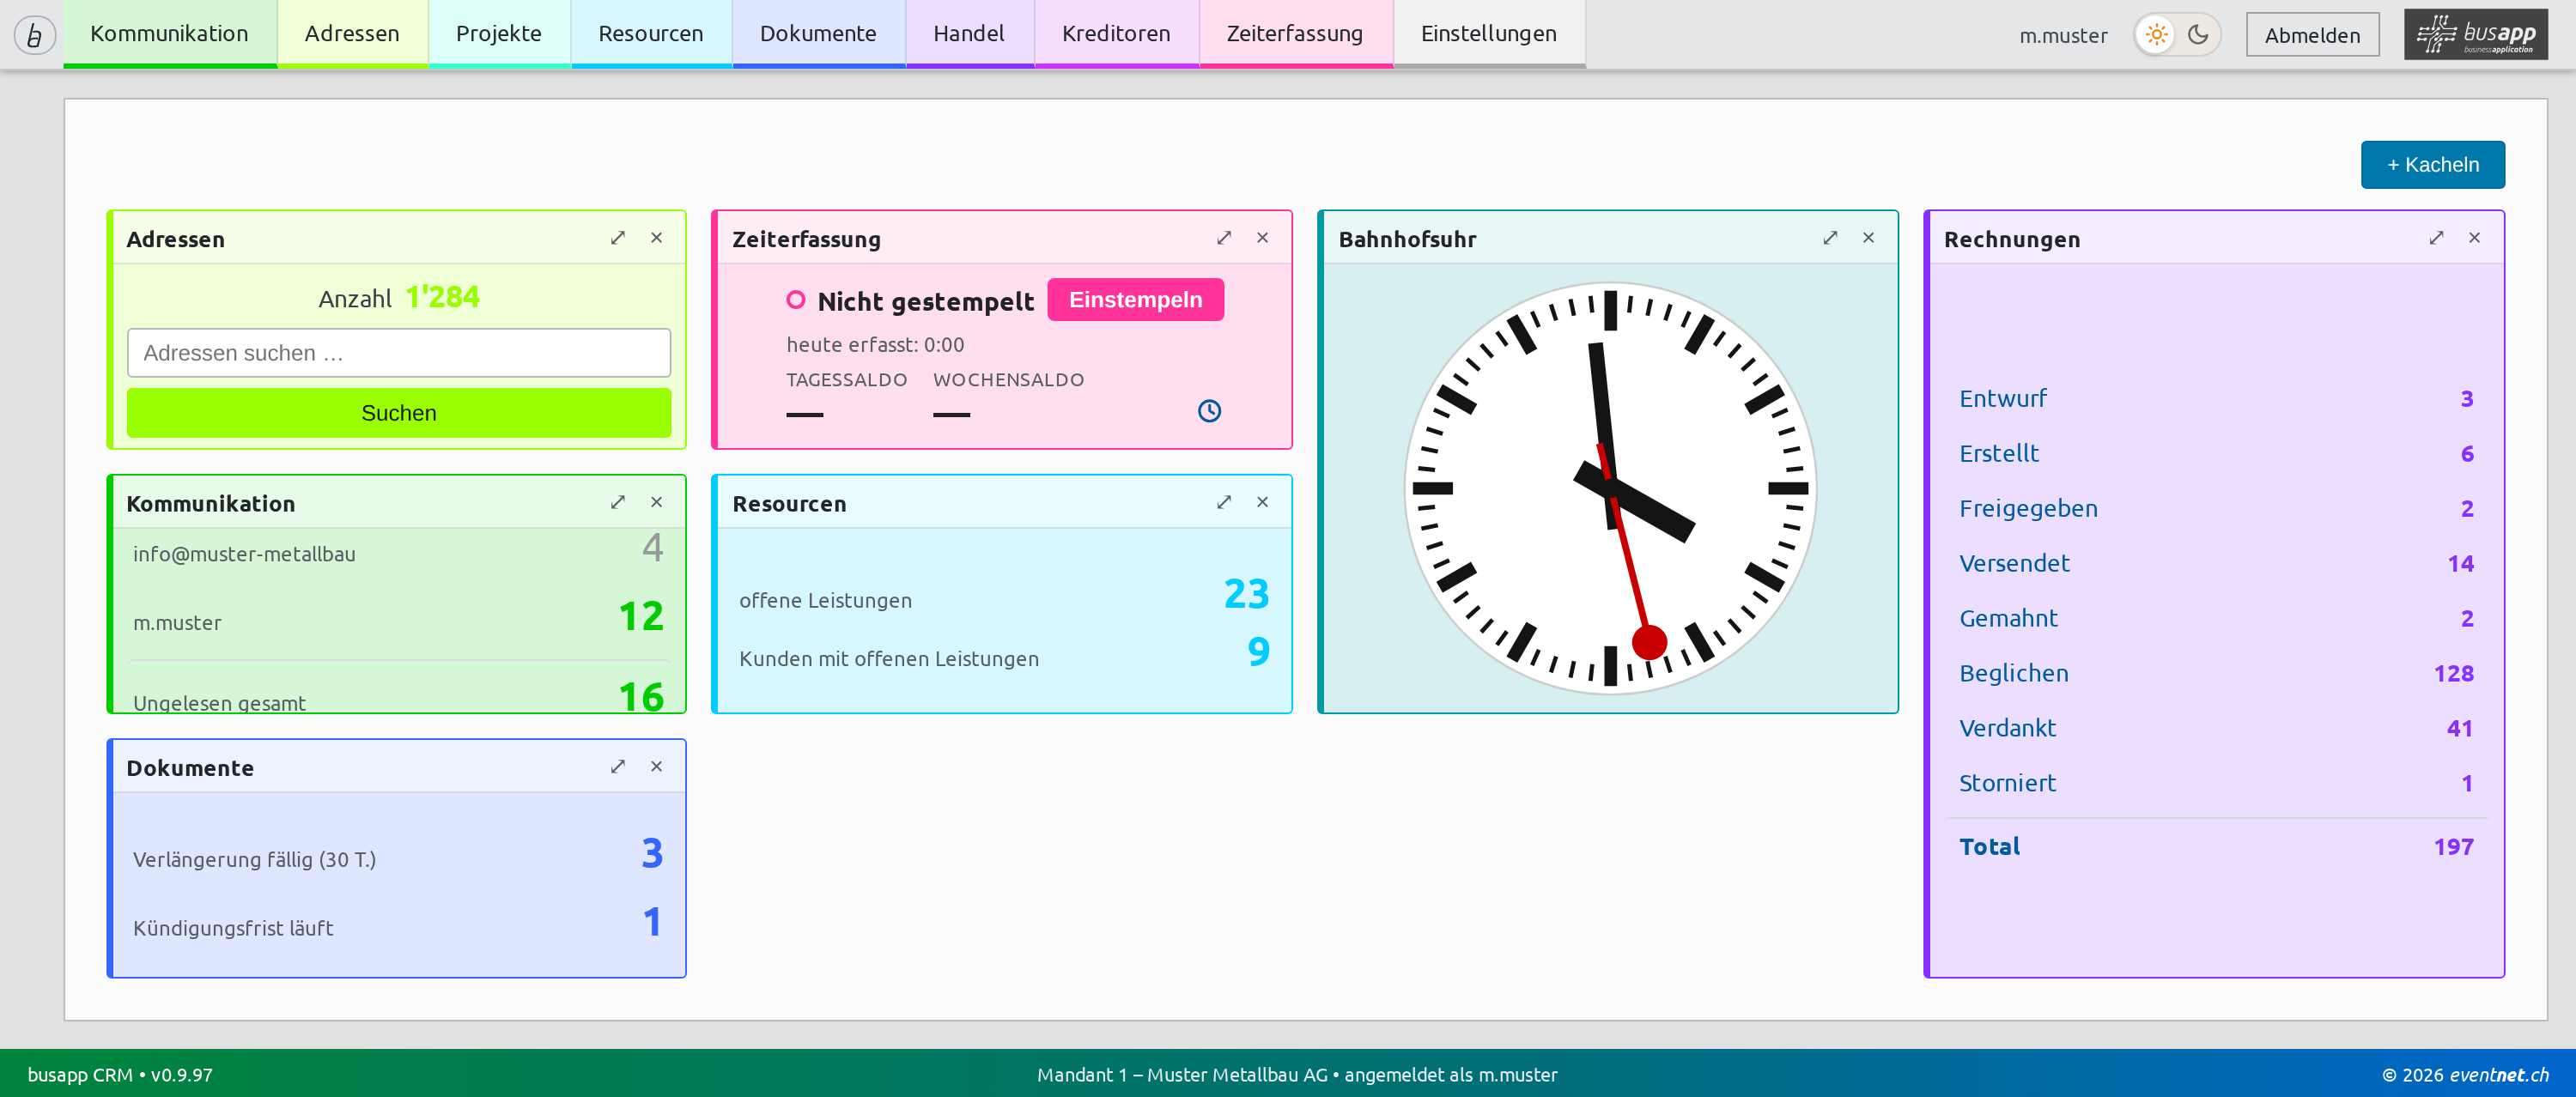Close the Zeiterfassung tile
2576x1097 pixels.
(x=1262, y=238)
